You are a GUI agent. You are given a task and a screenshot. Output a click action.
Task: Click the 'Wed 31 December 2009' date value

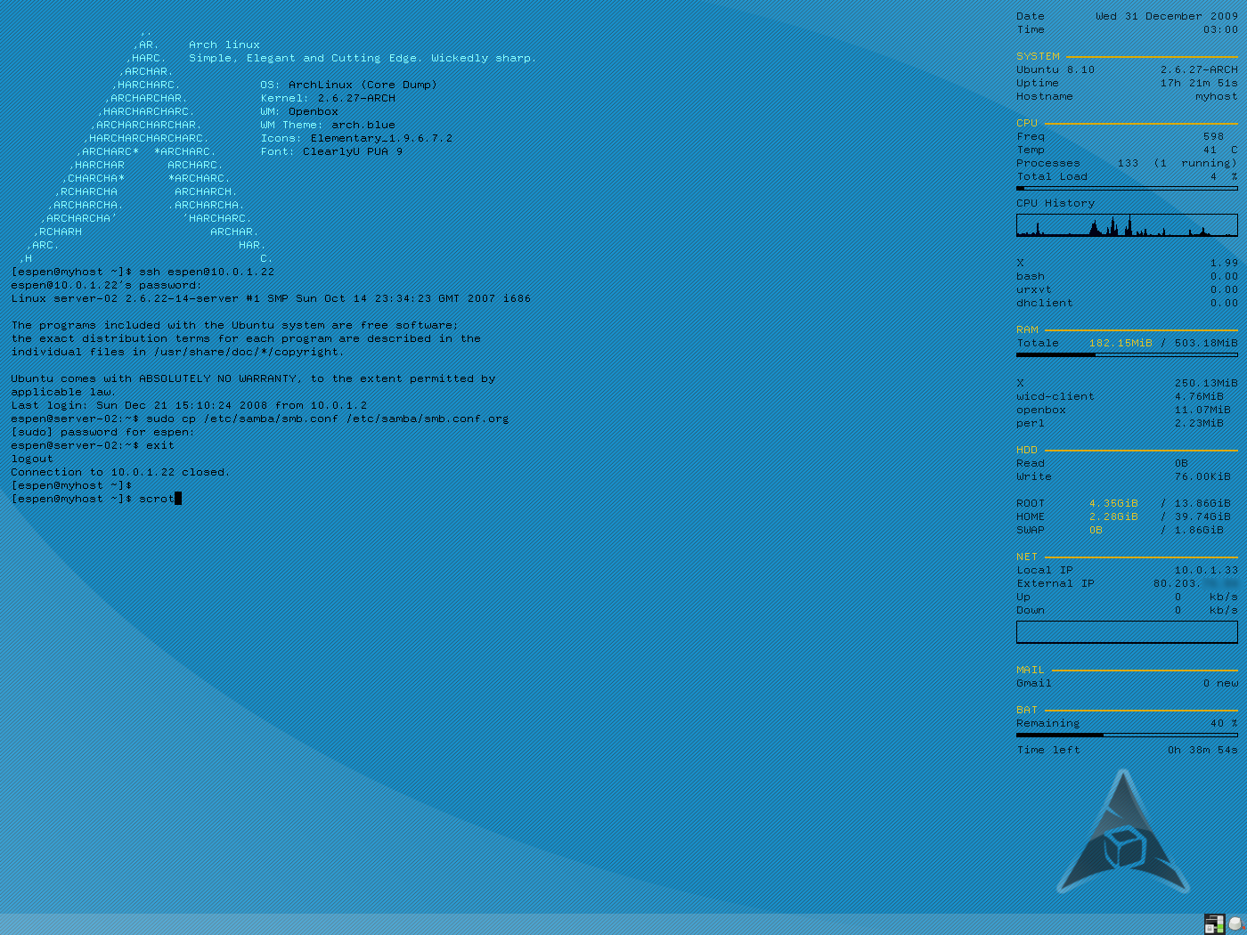[1167, 16]
